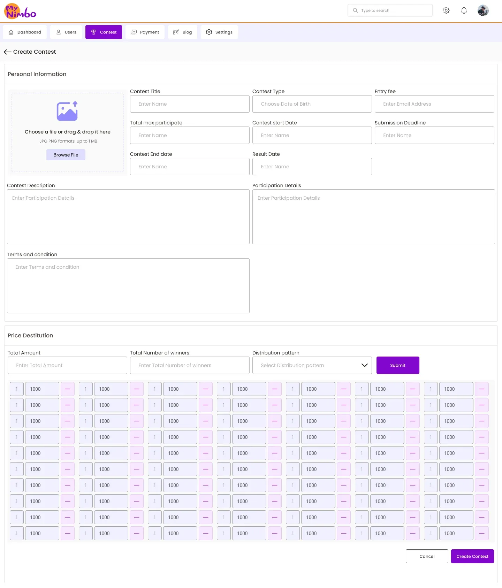Click the file drag and drop area text
The height and width of the screenshot is (588, 502).
(x=68, y=132)
